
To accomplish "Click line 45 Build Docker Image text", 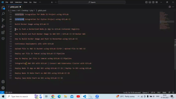I will pos(32,24).
